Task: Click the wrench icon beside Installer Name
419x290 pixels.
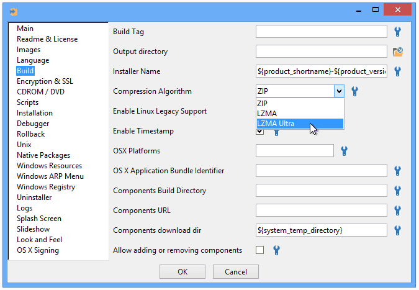Action: point(398,71)
